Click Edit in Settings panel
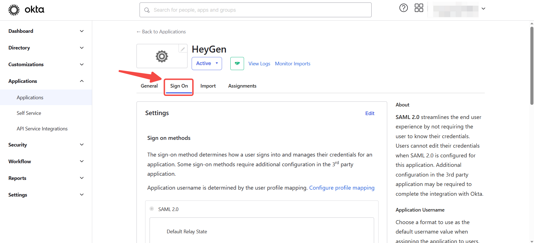Screen dimensions: 534x243 coord(370,113)
